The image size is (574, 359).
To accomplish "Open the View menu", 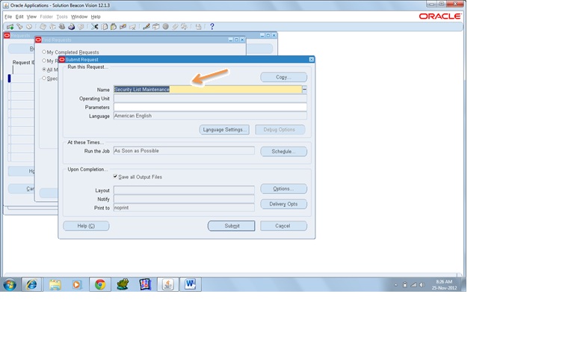I will tap(31, 17).
